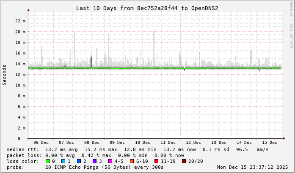Screen dimensions: 295x173
Task: Click the graph title mentioning OpenDNS2
Action: click(x=147, y=8)
